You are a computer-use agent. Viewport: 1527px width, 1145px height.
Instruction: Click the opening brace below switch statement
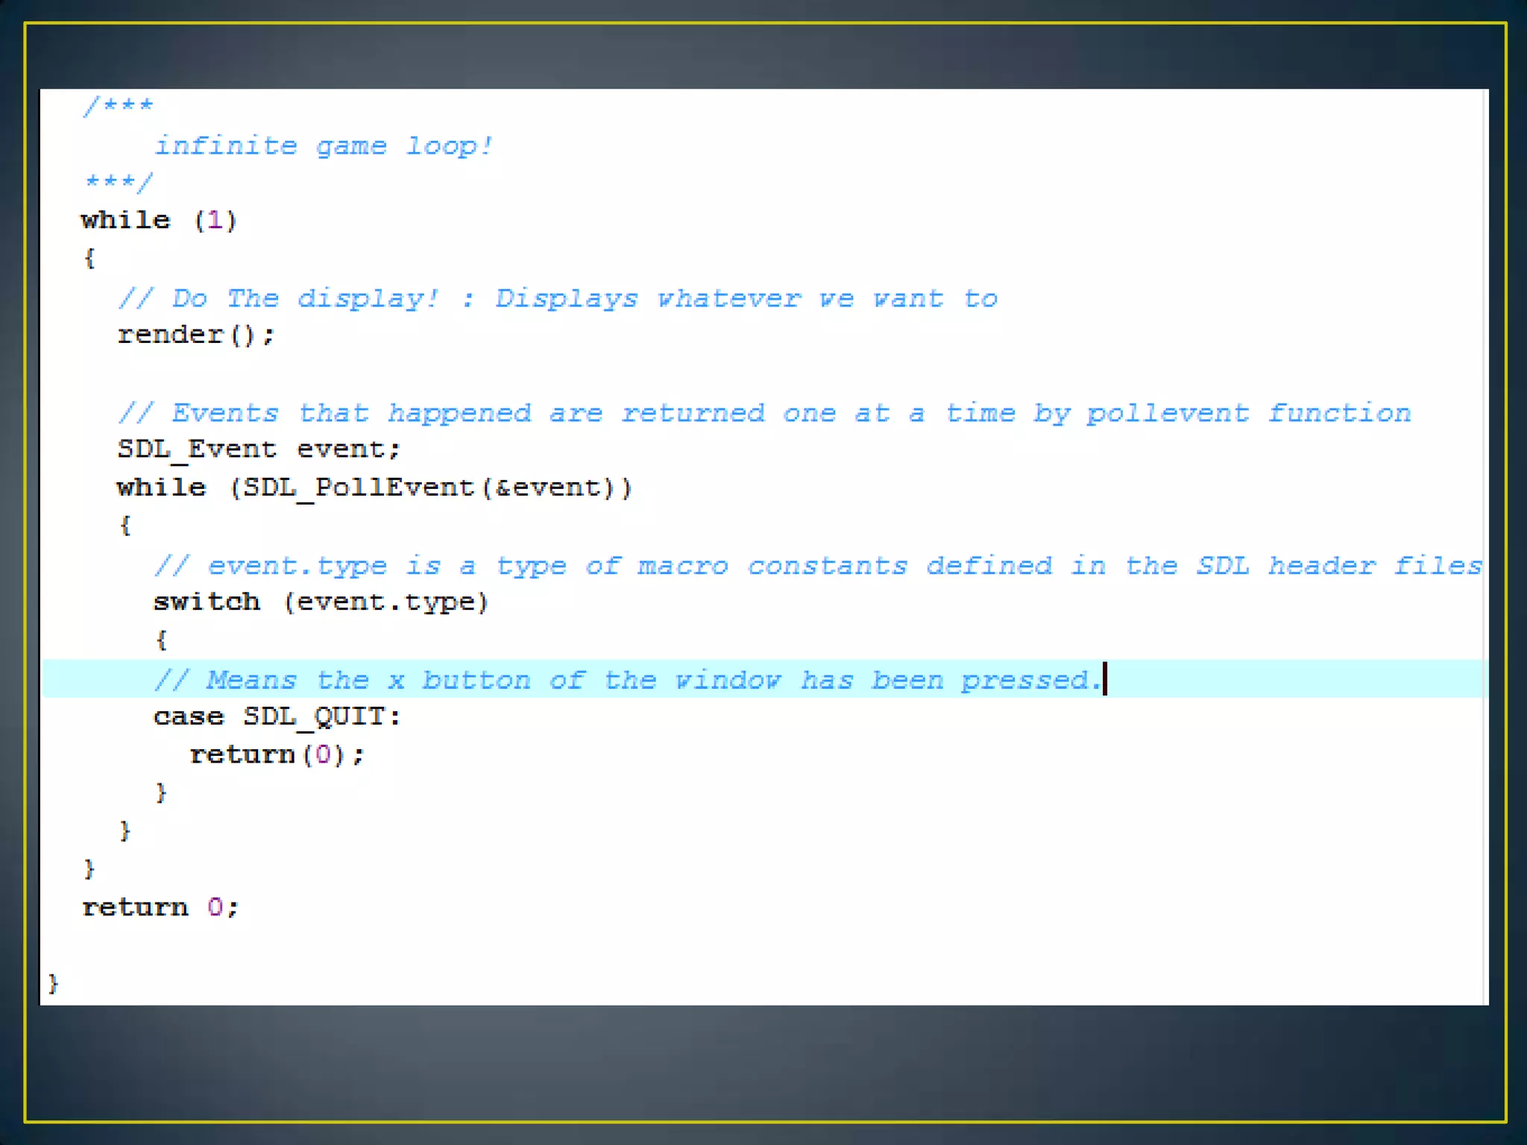tap(161, 640)
